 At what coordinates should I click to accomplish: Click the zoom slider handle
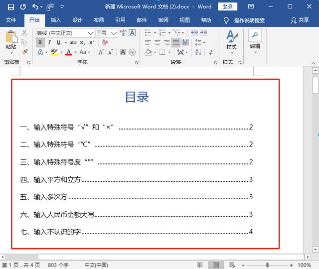coord(267,265)
